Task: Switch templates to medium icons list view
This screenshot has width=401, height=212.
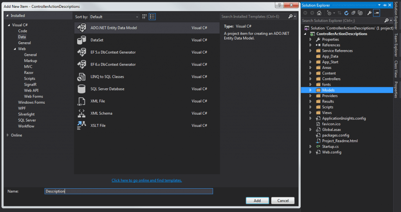Action: 152,16
